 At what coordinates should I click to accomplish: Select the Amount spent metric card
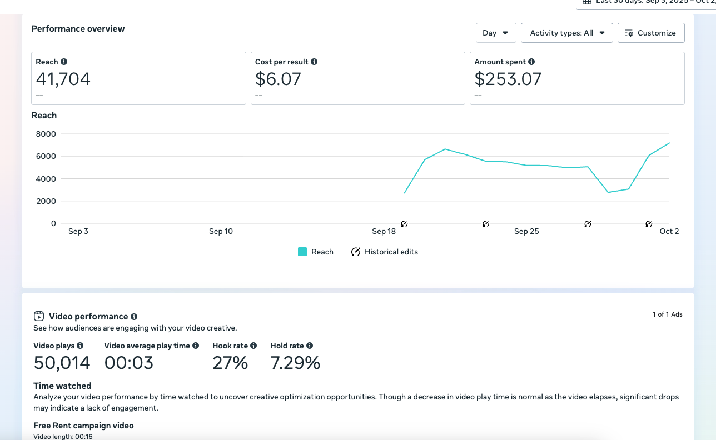(x=577, y=78)
